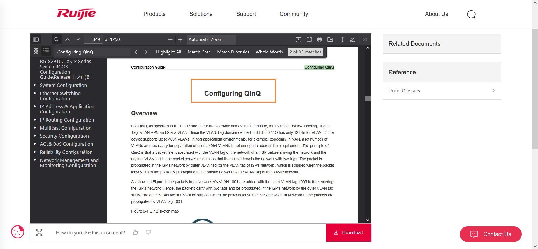
Task: Click the Configuring QinQ search field
Action: [x=92, y=52]
